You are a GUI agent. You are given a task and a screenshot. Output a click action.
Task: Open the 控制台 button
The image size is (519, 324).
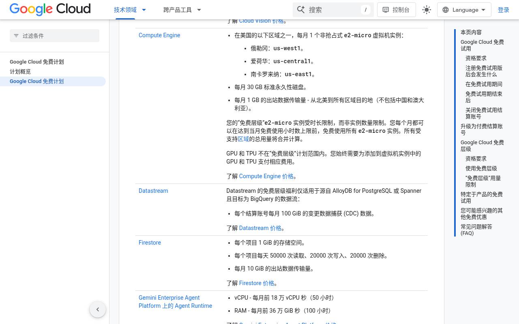click(x=397, y=10)
